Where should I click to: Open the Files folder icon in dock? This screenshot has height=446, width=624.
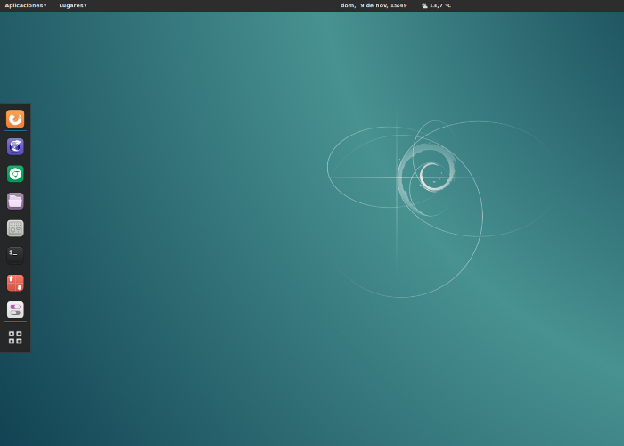pyautogui.click(x=15, y=201)
